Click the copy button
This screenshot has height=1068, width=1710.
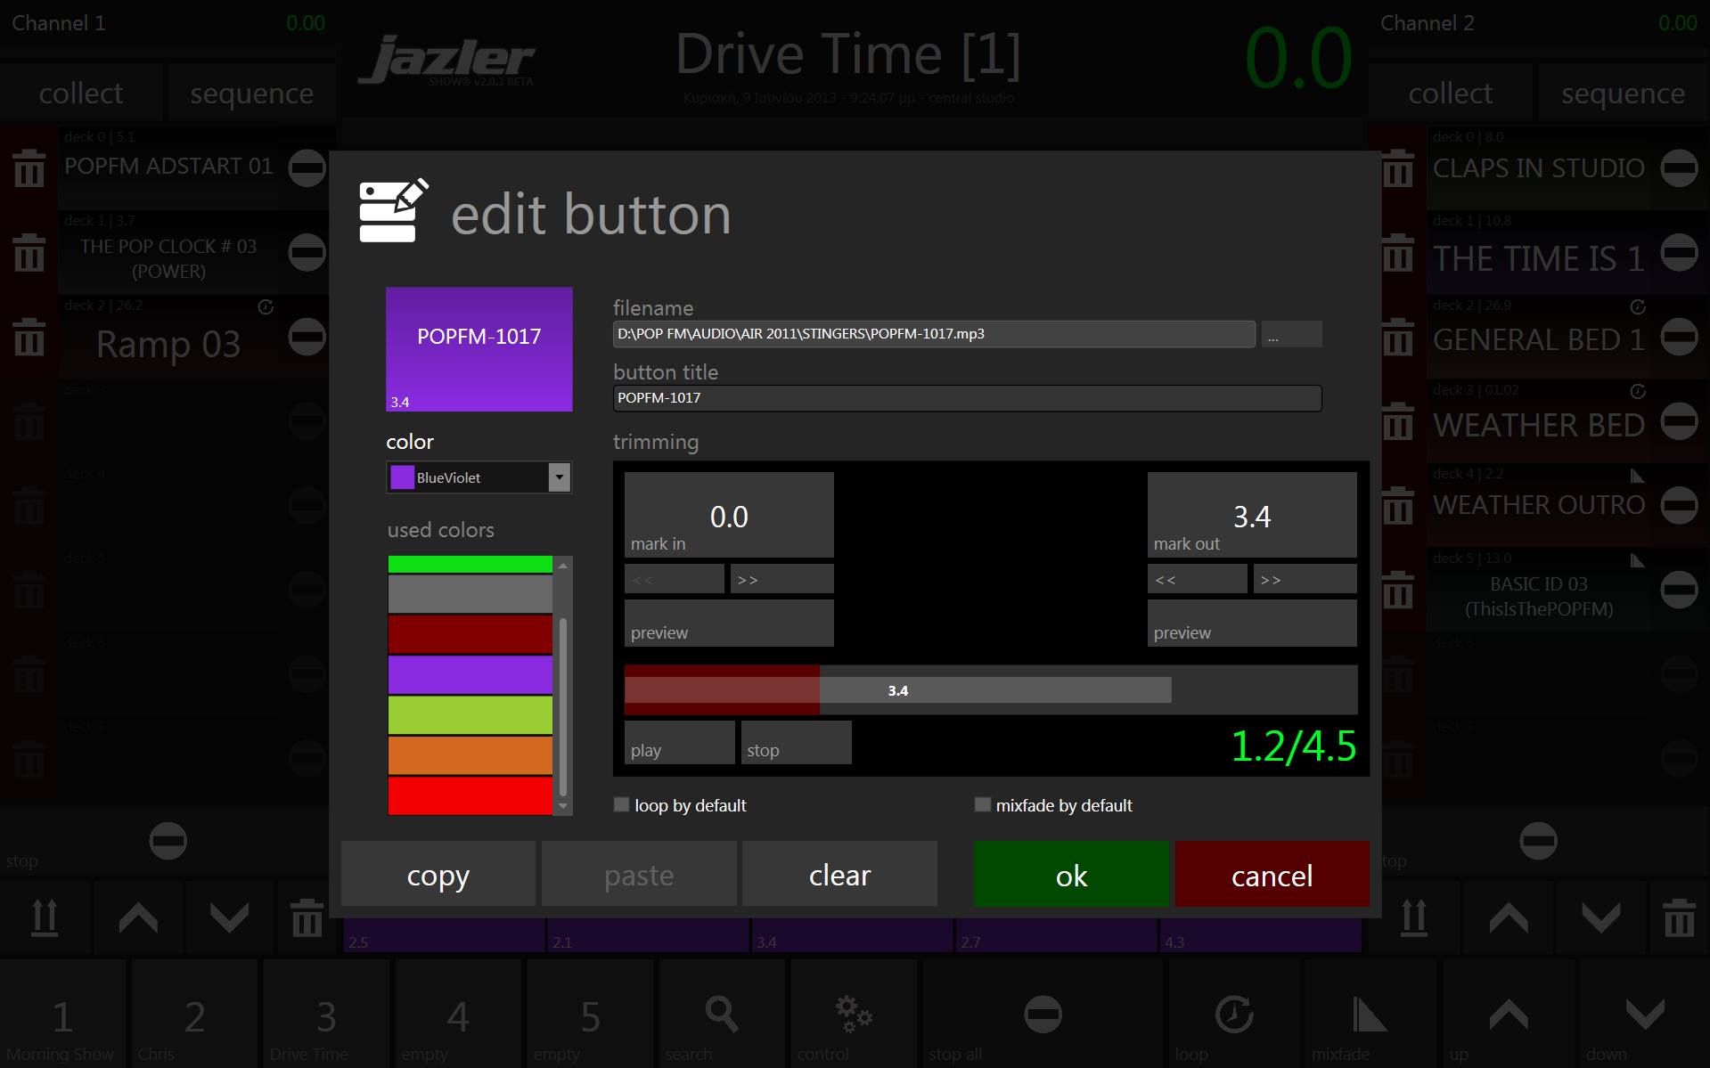pyautogui.click(x=438, y=875)
